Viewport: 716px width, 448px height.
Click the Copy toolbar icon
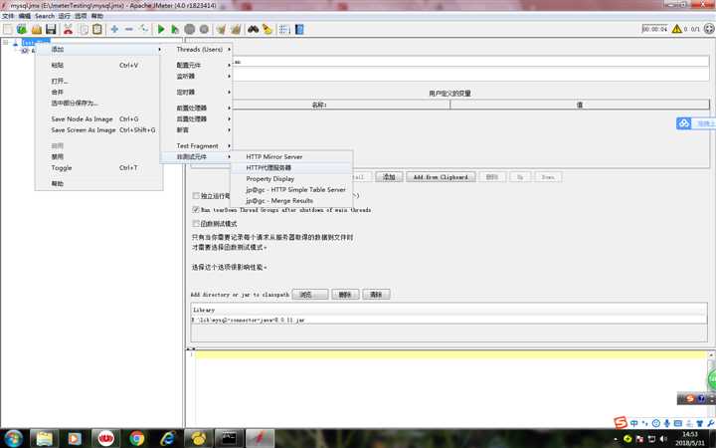point(84,29)
